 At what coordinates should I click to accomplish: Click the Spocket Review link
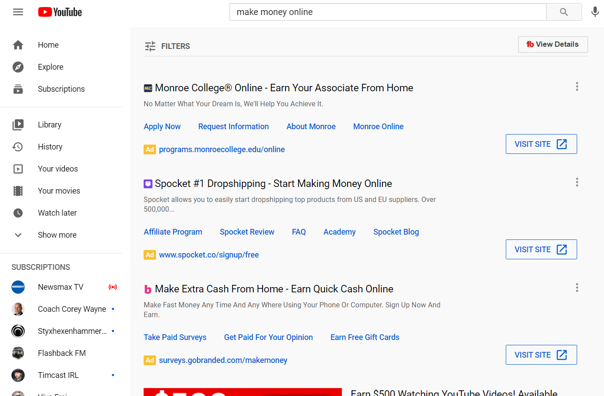tap(247, 232)
